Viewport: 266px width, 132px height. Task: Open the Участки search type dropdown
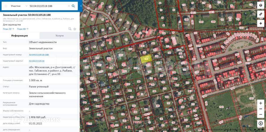tap(19, 6)
